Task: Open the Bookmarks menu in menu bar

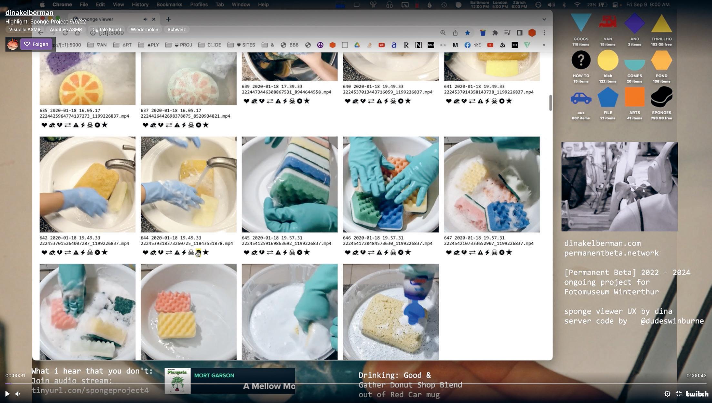Action: (169, 5)
